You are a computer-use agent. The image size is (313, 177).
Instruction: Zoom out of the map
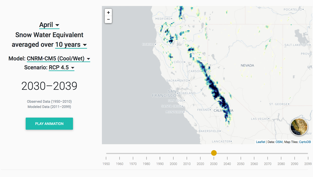(x=108, y=20)
